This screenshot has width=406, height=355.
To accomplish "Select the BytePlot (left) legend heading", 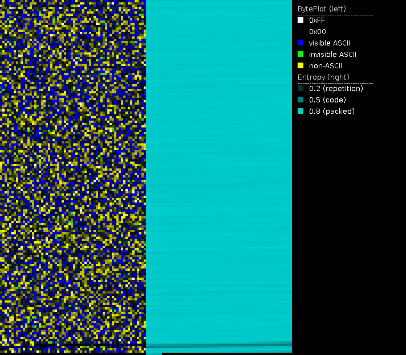I will click(322, 9).
